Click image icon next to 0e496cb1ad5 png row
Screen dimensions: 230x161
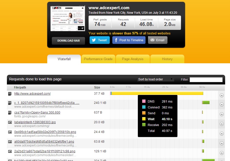click(10, 132)
